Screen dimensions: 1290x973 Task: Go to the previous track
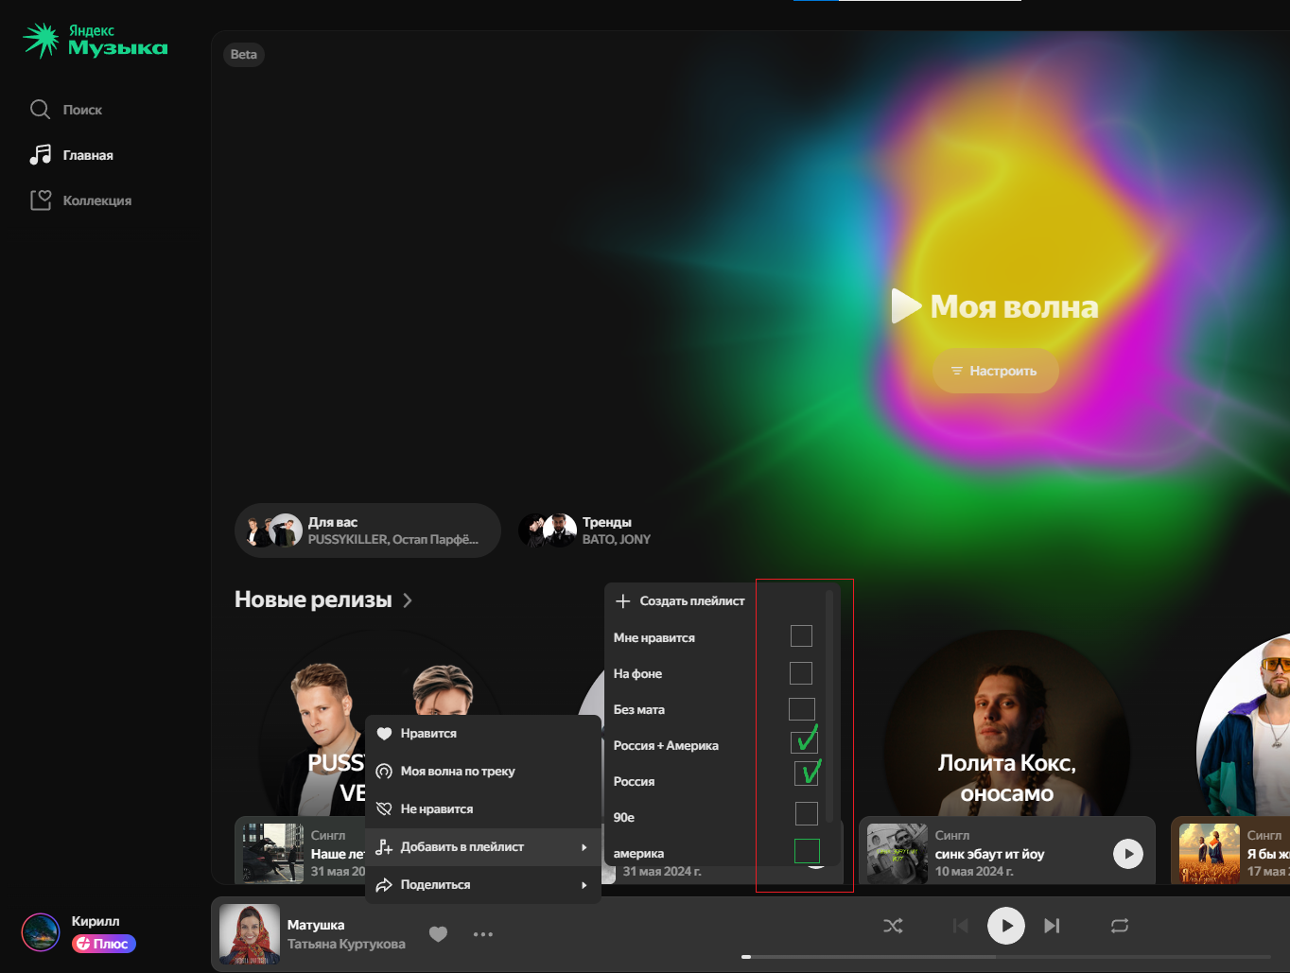pos(961,926)
